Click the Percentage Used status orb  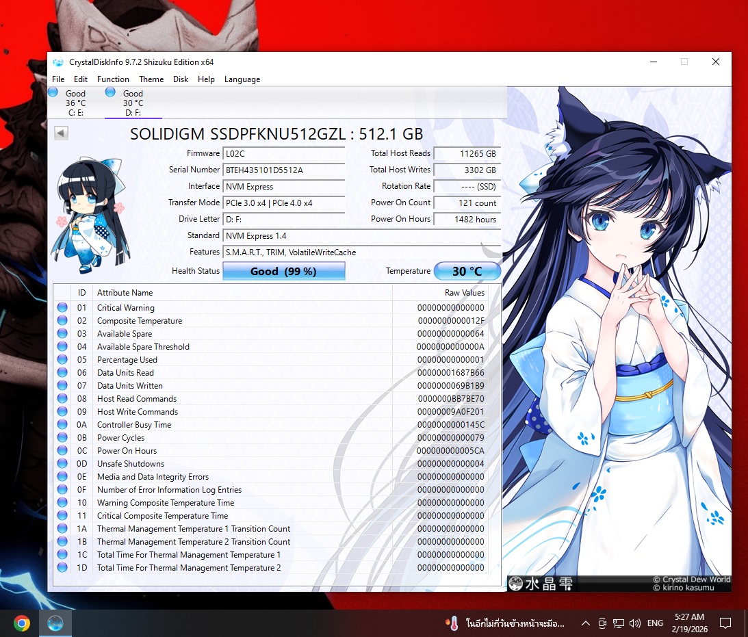(62, 360)
